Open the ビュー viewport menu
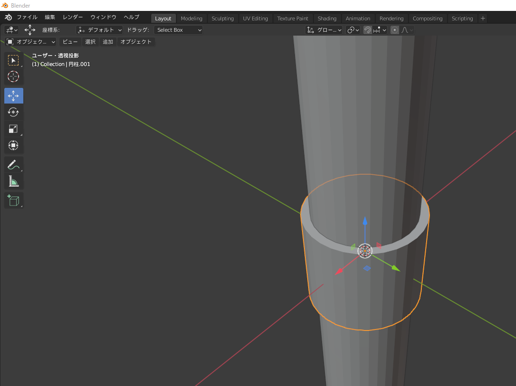 click(70, 42)
